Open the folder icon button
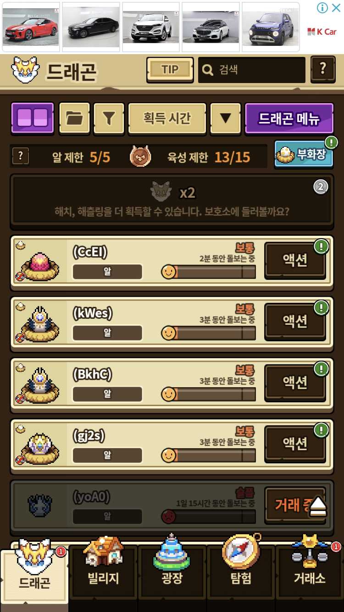 click(75, 118)
